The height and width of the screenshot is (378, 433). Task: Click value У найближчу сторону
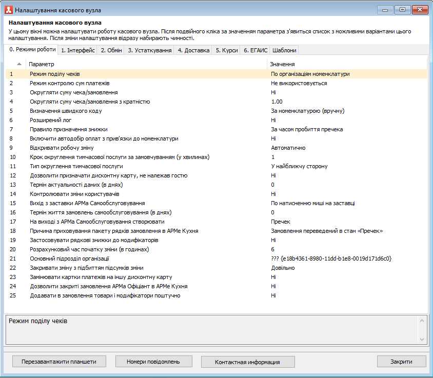tap(299, 166)
